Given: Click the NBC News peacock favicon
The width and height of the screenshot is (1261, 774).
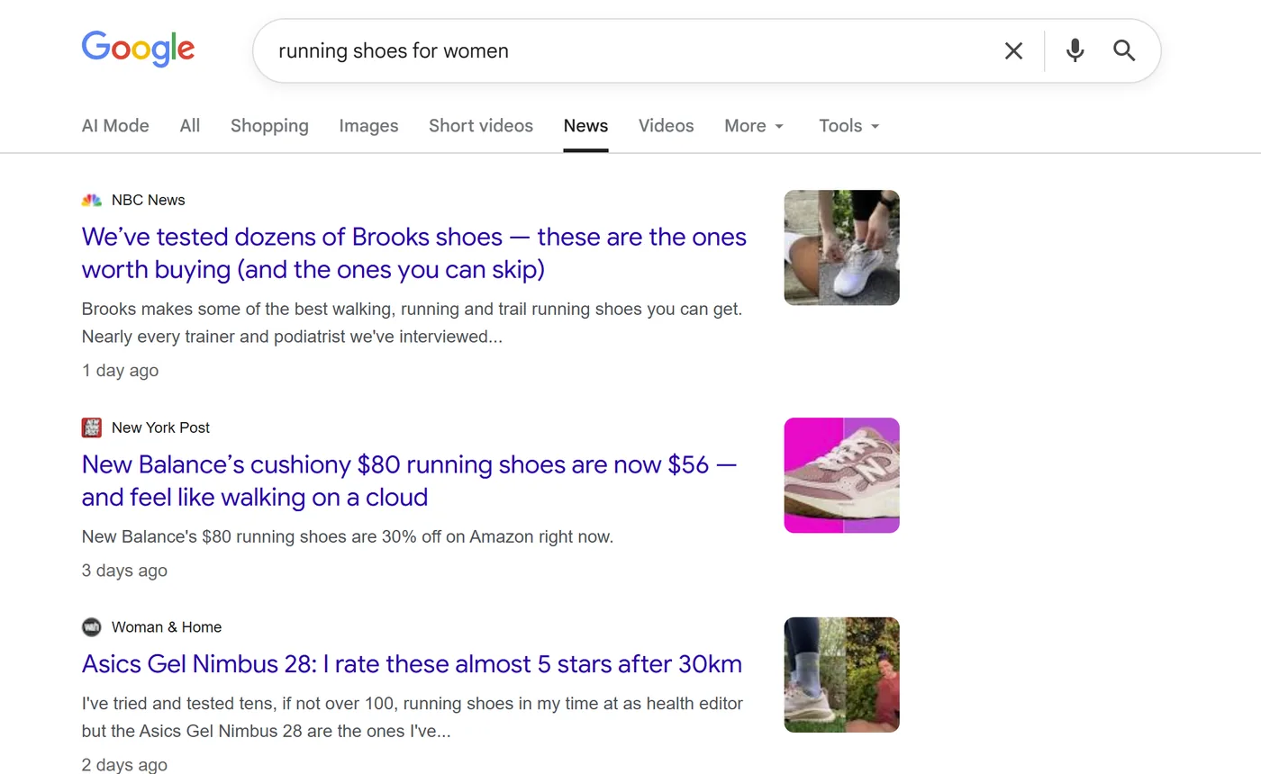Looking at the screenshot, I should (x=91, y=200).
